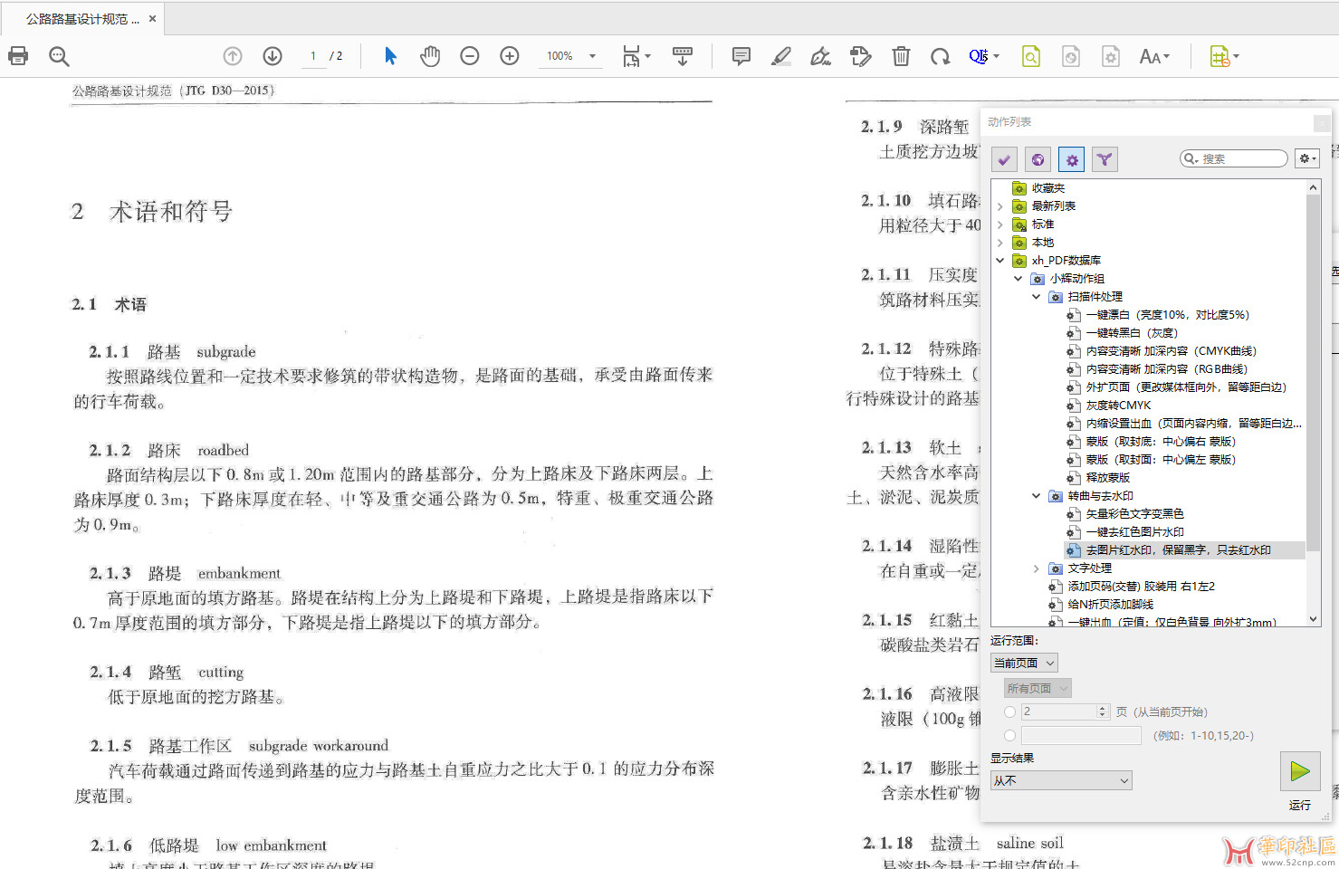
Task: Zoom in with the plus button
Action: 510,56
